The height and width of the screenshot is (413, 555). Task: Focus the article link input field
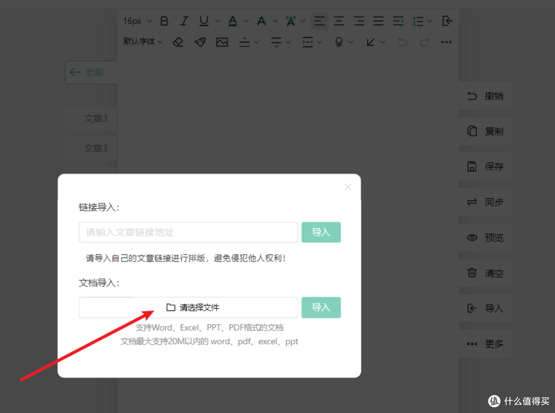coord(188,232)
